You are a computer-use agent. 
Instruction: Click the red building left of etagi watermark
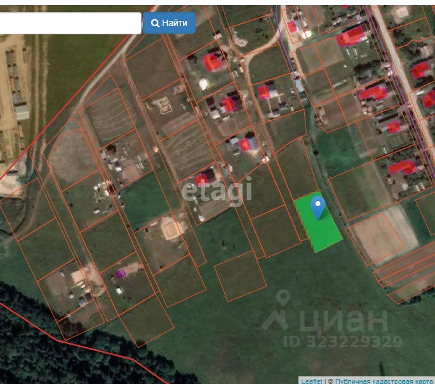(x=201, y=180)
